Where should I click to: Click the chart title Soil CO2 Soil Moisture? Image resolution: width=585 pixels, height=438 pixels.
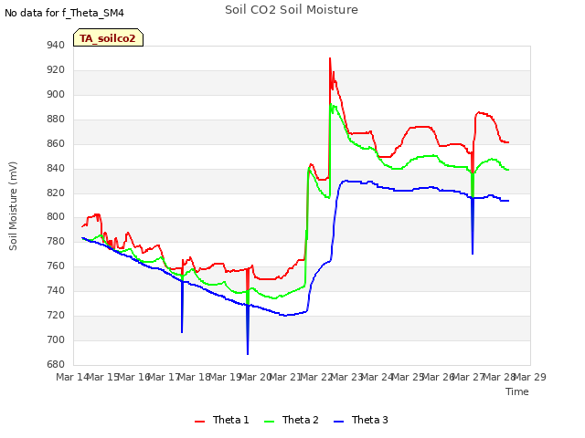[x=292, y=10]
